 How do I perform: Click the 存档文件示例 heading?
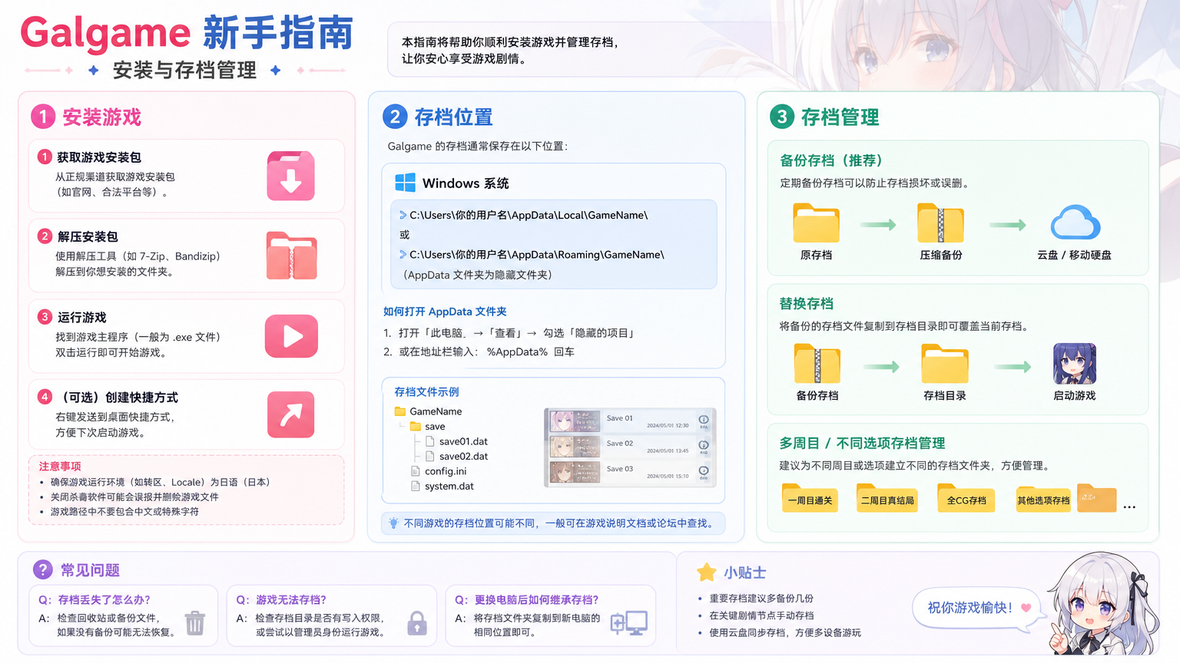coord(426,391)
